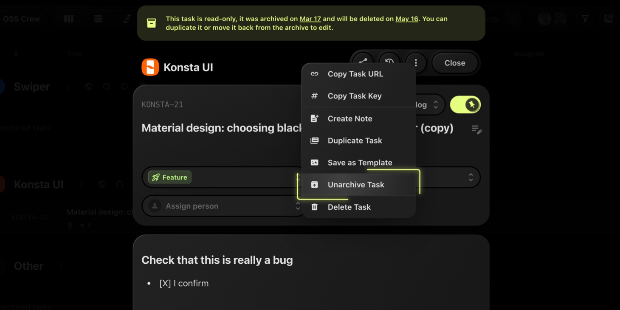620x310 pixels.
Task: Click the filter funnel icon
Action: [585, 19]
